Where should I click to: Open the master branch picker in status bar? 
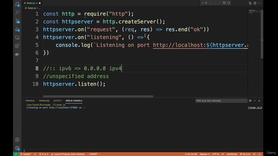(x=26, y=154)
